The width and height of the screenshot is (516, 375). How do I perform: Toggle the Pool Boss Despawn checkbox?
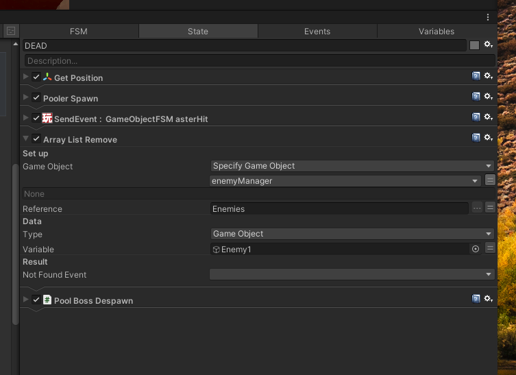coord(36,300)
